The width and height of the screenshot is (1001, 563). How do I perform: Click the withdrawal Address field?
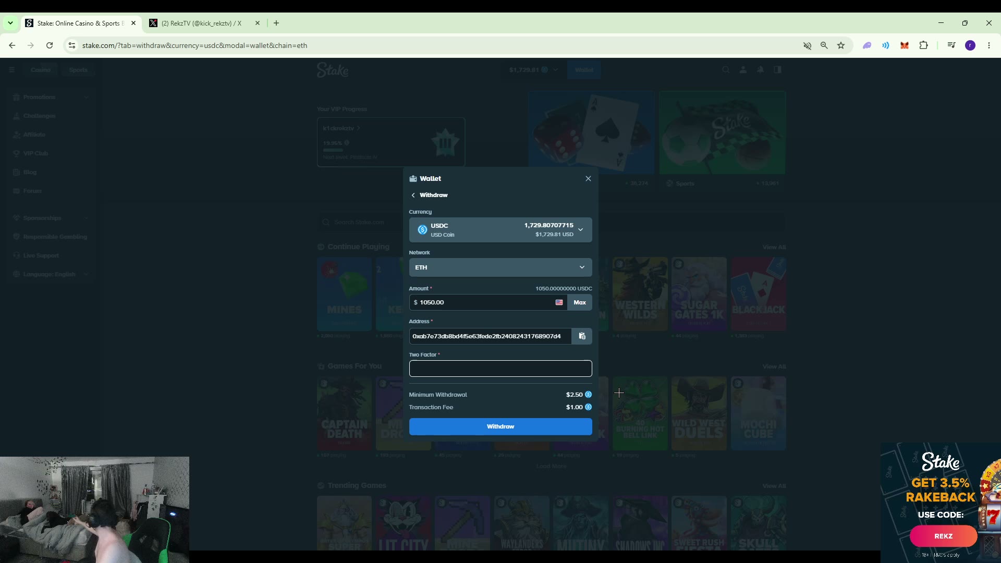click(x=490, y=336)
